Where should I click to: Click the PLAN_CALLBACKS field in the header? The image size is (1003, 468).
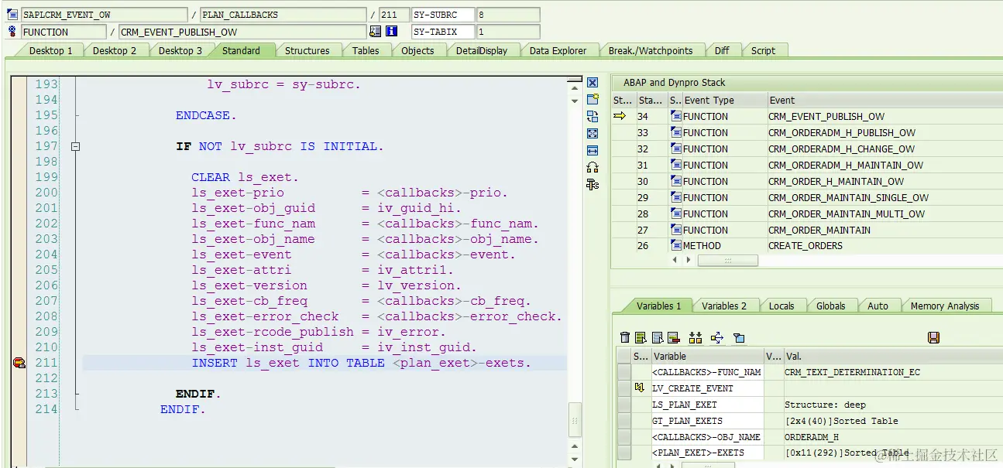(x=283, y=15)
